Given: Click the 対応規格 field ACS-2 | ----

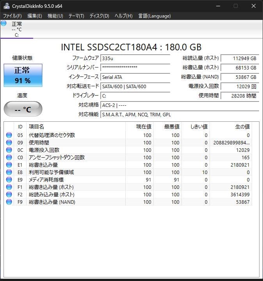Looking at the screenshot, I should [180, 105].
